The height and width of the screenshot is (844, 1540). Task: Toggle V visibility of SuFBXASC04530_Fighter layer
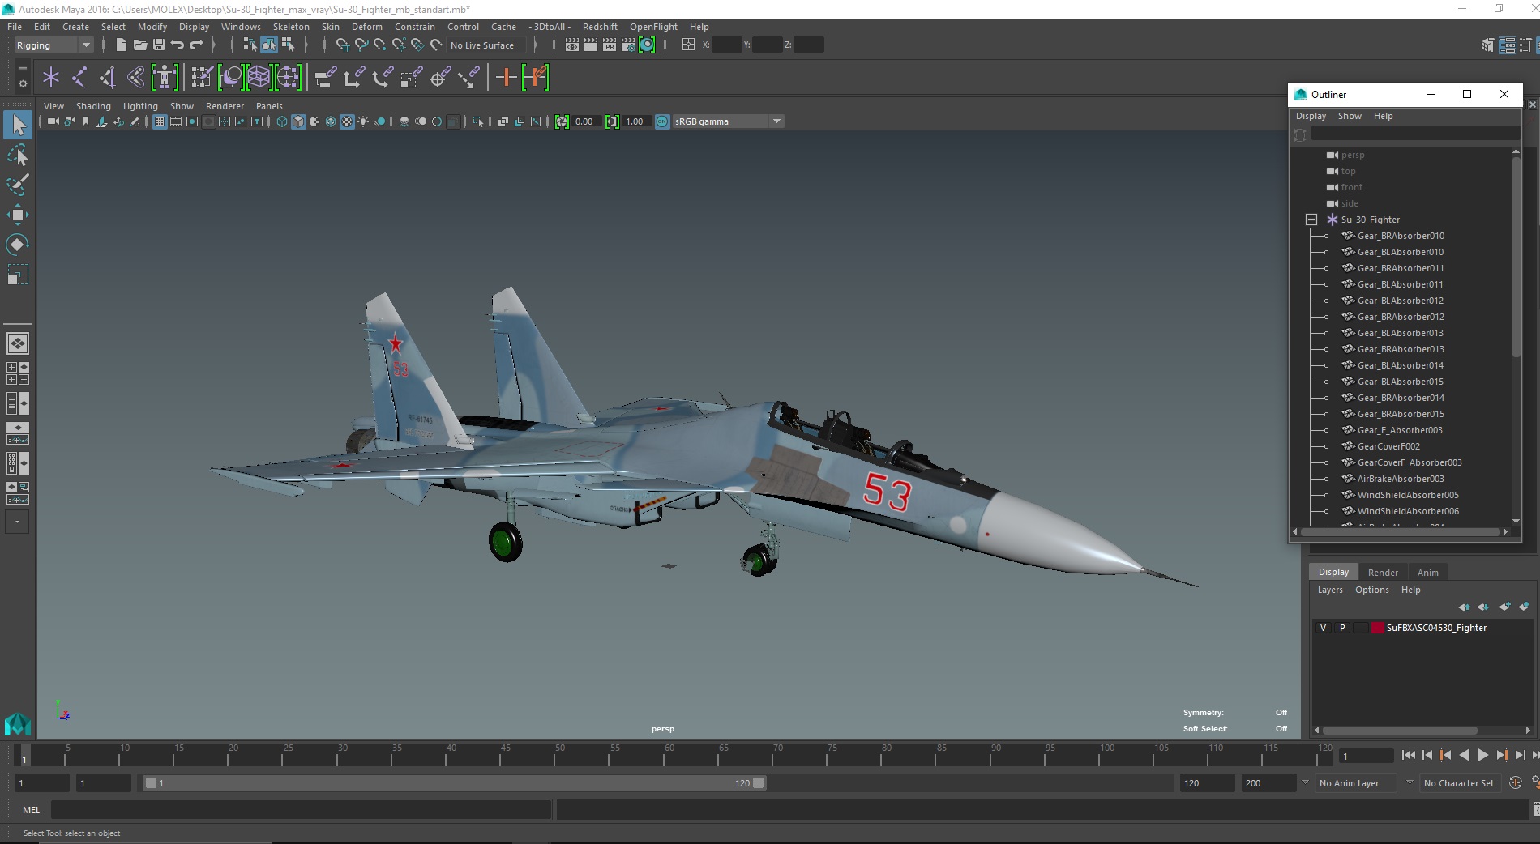coord(1324,628)
